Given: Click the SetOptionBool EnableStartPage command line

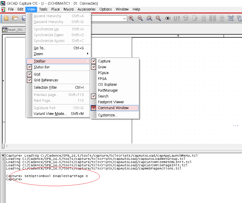Looking at the screenshot, I should coord(47,176).
